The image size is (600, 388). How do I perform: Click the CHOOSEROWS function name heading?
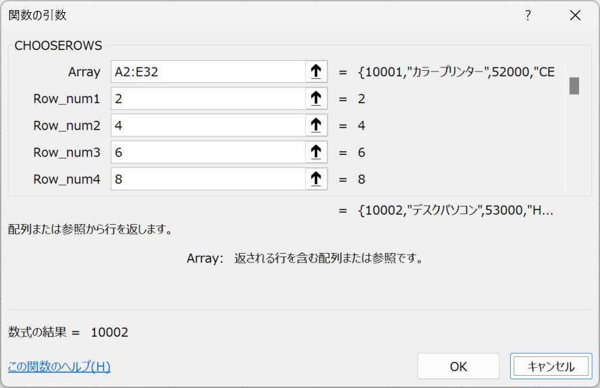[58, 46]
